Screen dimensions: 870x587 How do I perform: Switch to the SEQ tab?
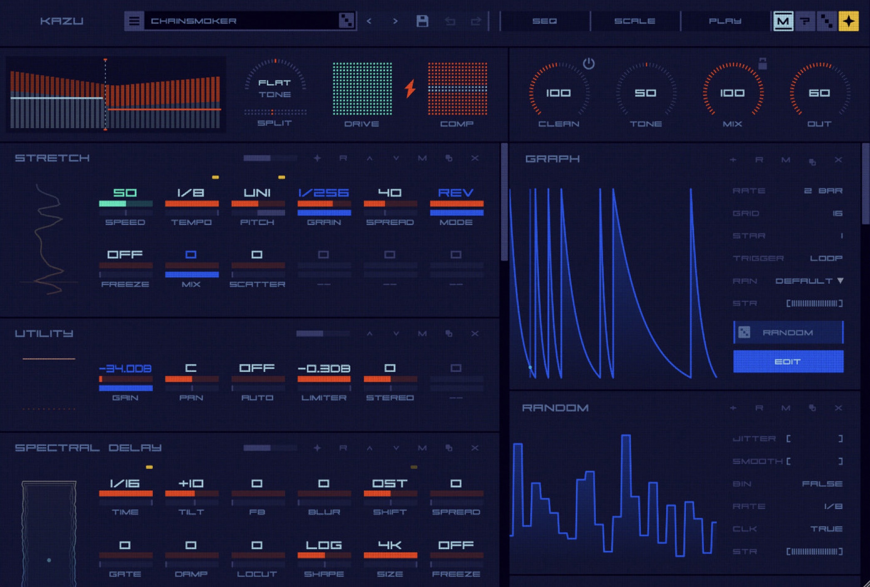pyautogui.click(x=544, y=21)
